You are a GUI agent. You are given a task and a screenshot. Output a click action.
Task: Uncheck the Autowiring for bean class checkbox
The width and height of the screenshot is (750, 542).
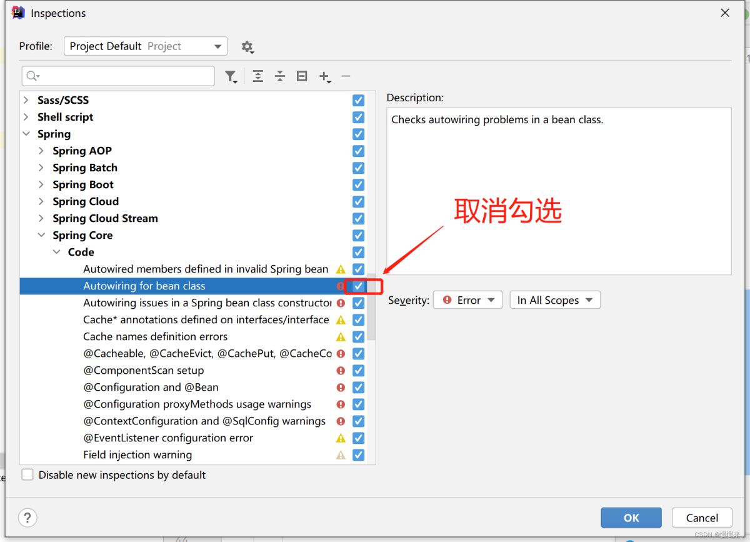click(x=358, y=286)
